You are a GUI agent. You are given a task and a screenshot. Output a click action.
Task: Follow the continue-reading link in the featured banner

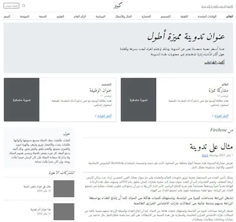point(214,62)
